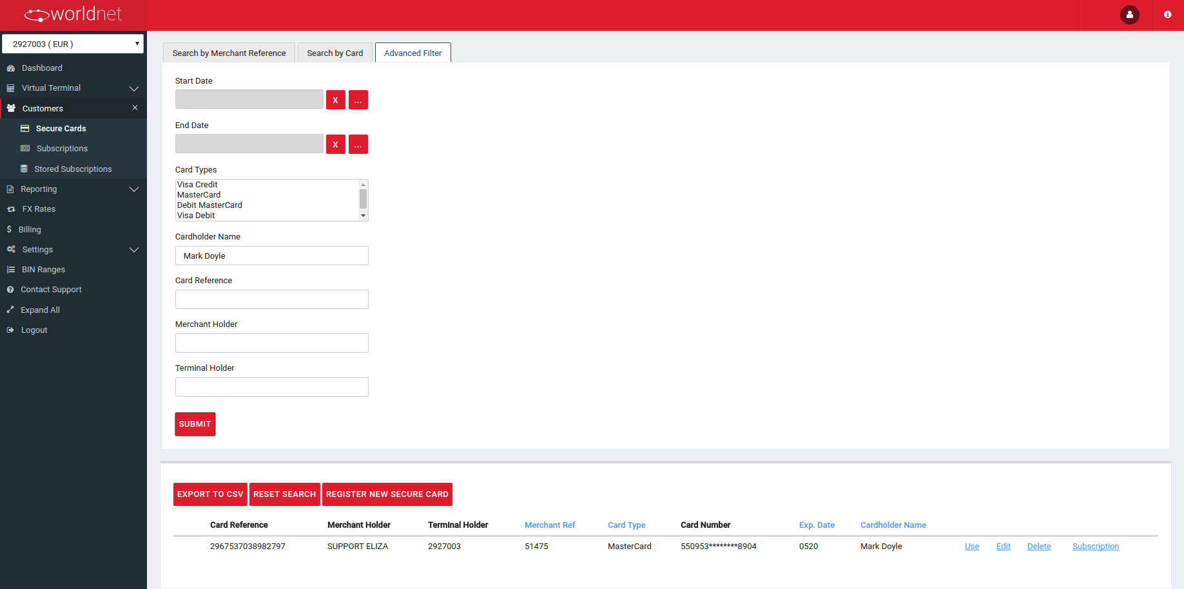Screen dimensions: 1184x589
Task: Focus the Card Reference input field
Action: coord(272,299)
